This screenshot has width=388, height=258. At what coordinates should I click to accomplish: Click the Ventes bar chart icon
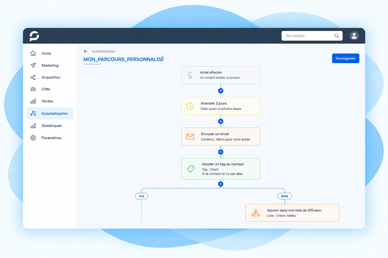click(x=33, y=101)
